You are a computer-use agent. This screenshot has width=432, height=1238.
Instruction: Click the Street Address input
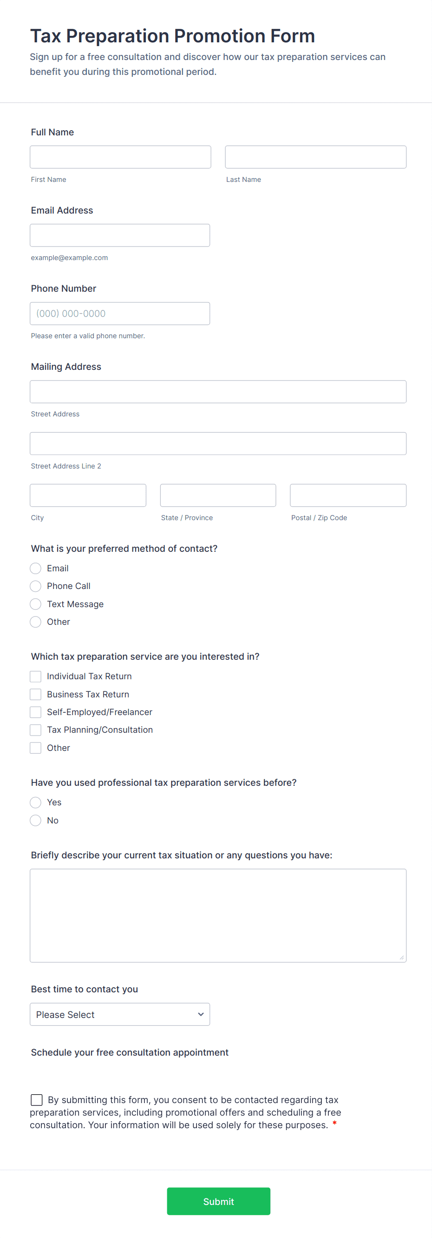(x=218, y=392)
